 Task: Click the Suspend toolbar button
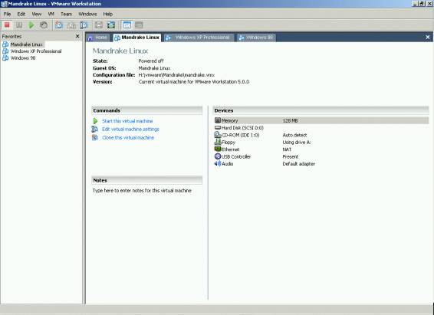19,25
